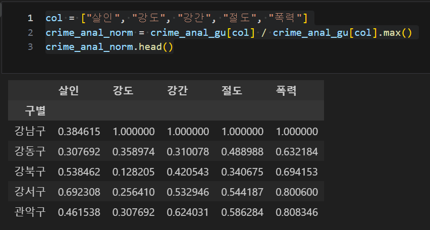The image size is (430, 230).
Task: Select the 강북구 row label
Action: 30,171
